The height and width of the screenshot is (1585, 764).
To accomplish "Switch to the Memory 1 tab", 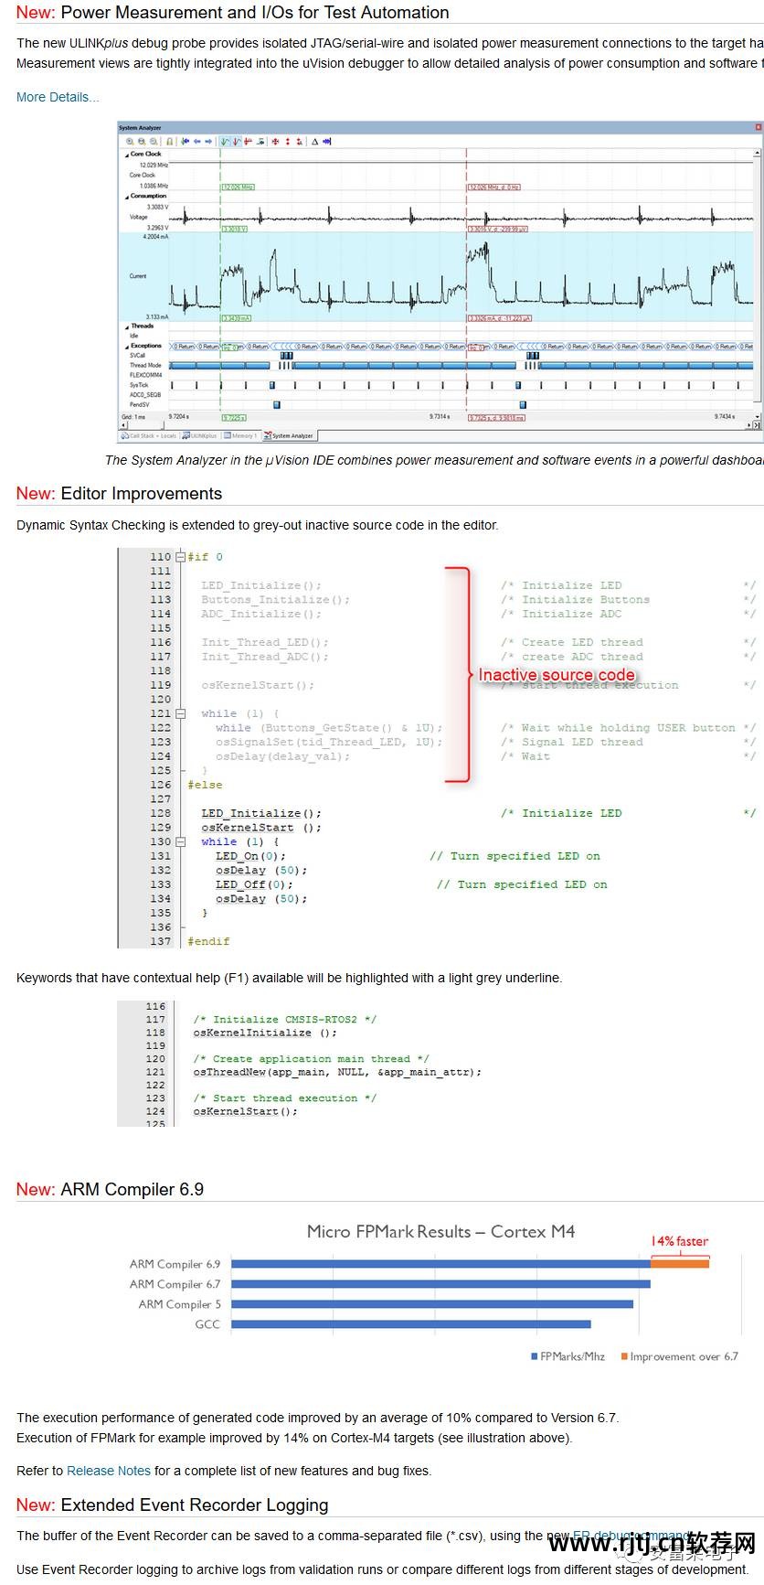I will (x=240, y=436).
